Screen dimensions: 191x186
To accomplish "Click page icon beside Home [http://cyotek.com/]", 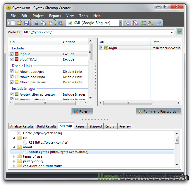I will click(19, 133).
